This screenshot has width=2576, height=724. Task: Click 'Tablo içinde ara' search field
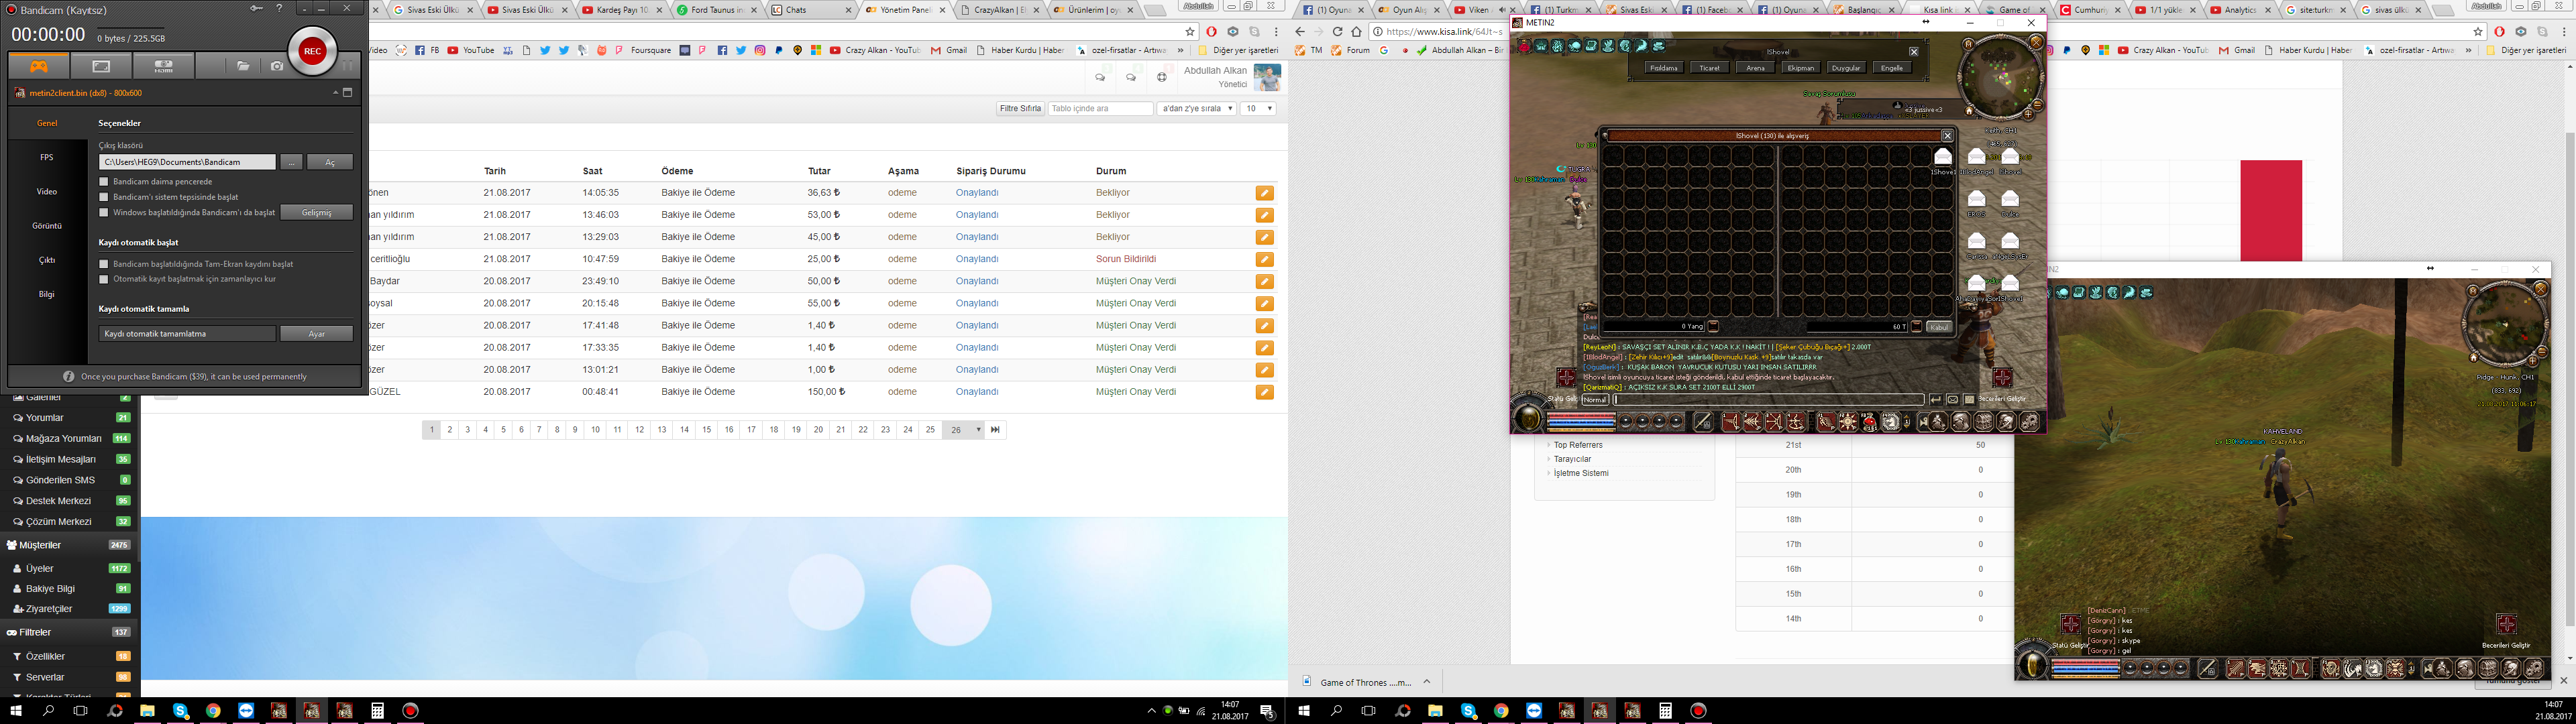pyautogui.click(x=1101, y=108)
